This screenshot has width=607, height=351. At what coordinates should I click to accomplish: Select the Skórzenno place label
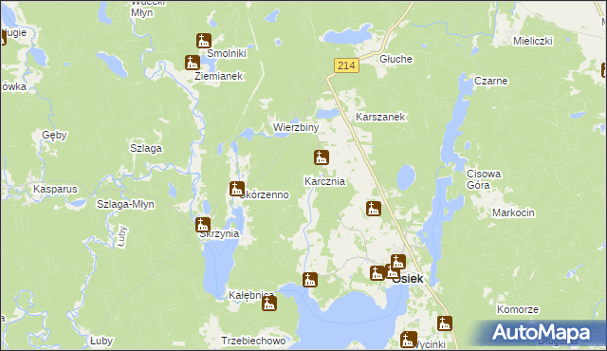(x=266, y=195)
